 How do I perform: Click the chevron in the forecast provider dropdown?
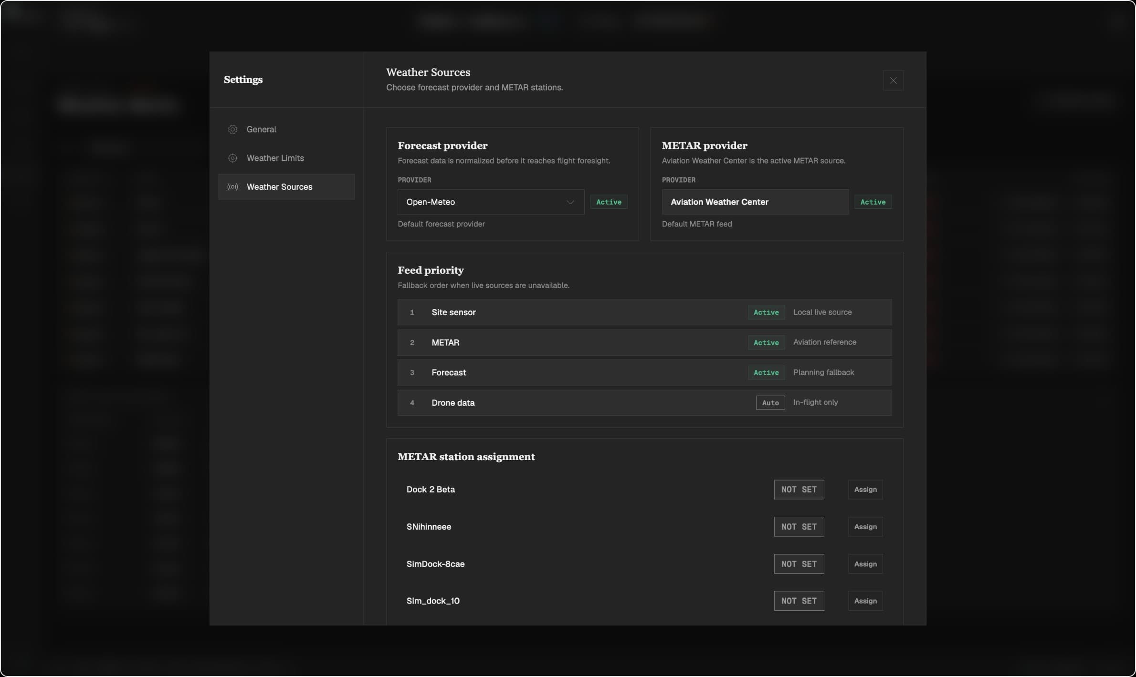570,202
